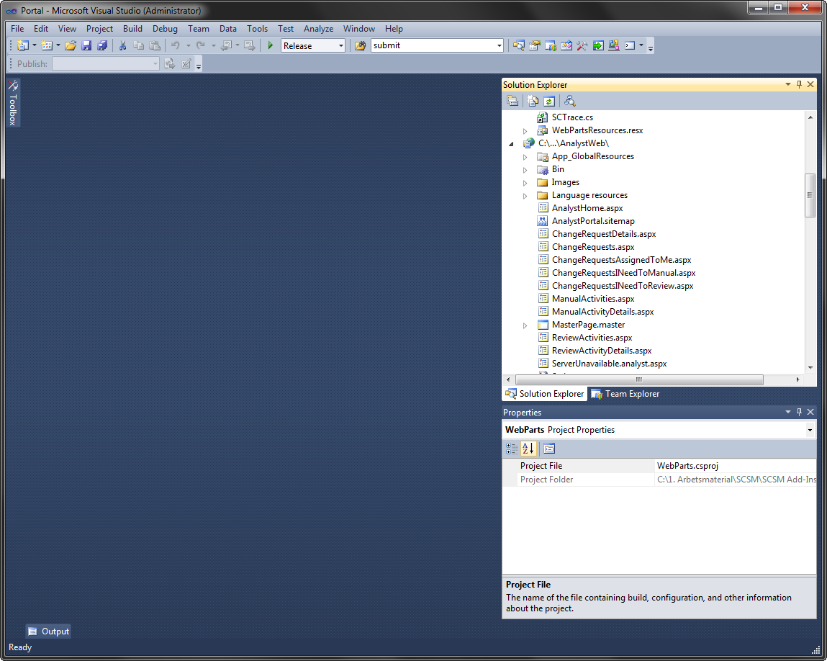Viewport: 827px width, 661px height.
Task: Click Solution Explorer horizontal scrollbar thumb
Action: click(638, 380)
